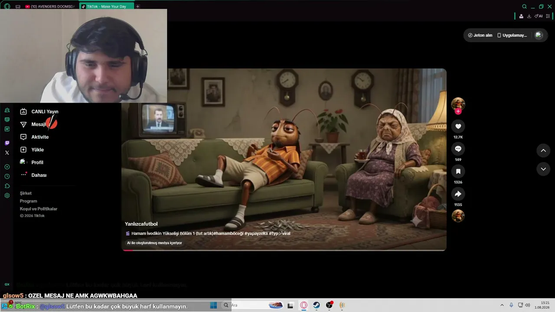The image size is (555, 312).
Task: Open Extensions cube icon in Opera sidebar
Action: pyautogui.click(x=7, y=186)
